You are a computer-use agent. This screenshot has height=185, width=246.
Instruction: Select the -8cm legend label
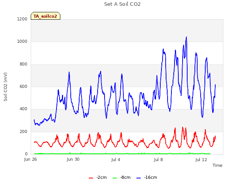[125, 177]
